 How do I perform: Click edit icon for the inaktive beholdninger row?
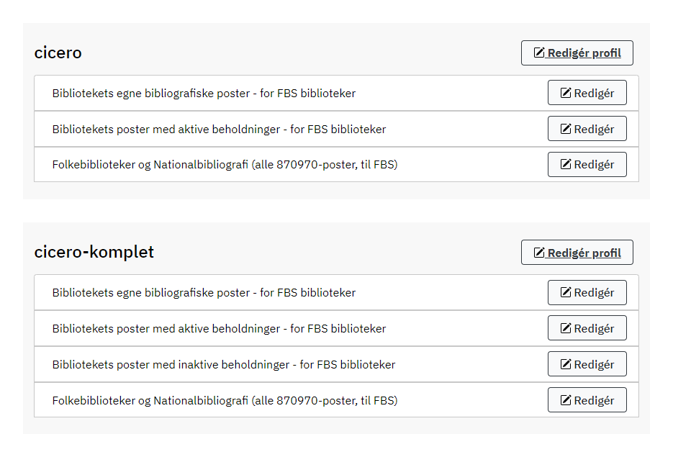click(566, 364)
